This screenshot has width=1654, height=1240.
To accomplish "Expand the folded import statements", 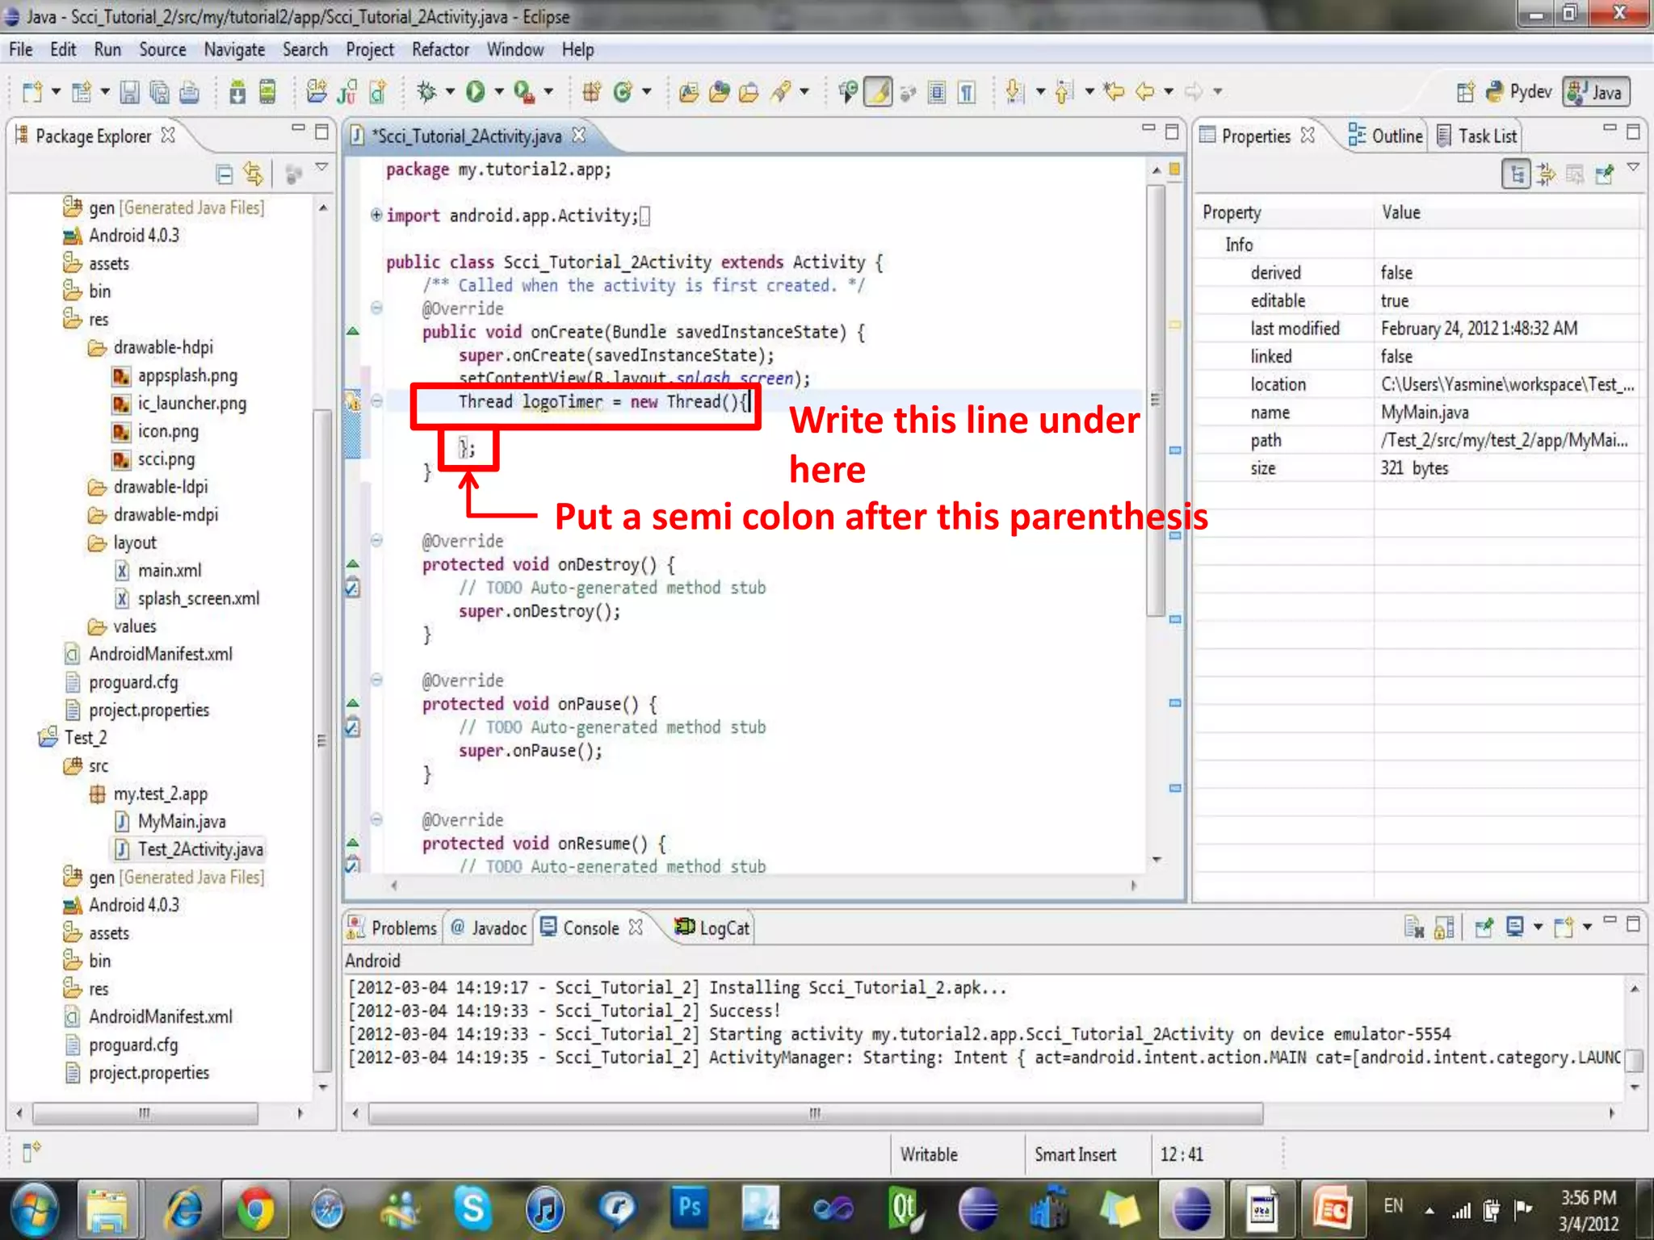I will click(376, 215).
